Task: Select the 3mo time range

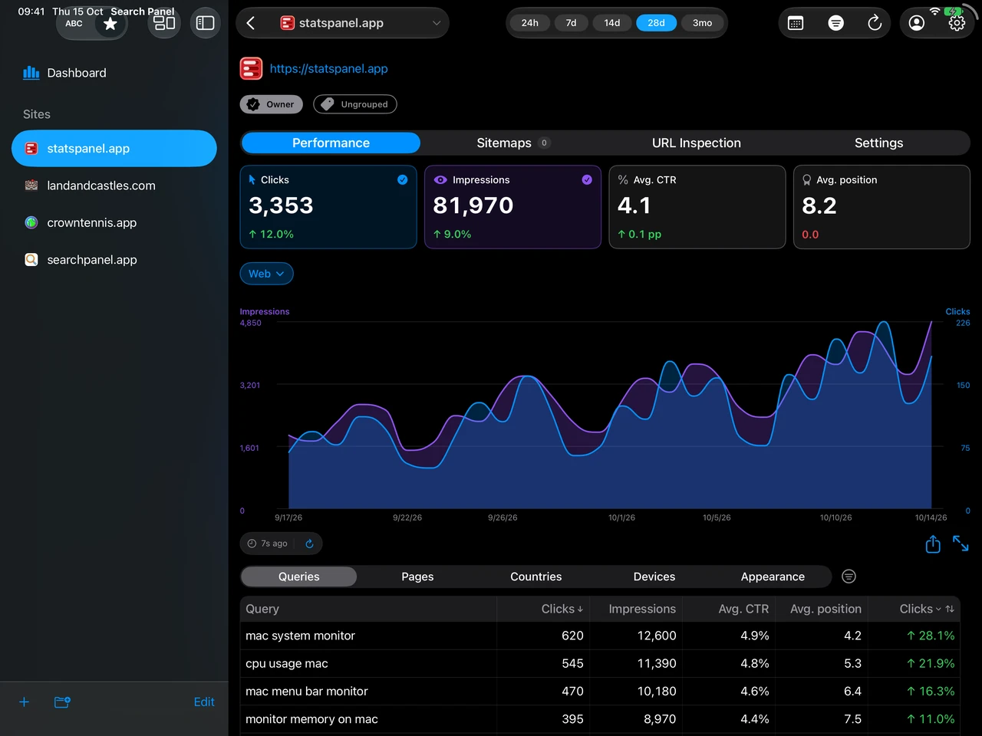Action: tap(703, 23)
